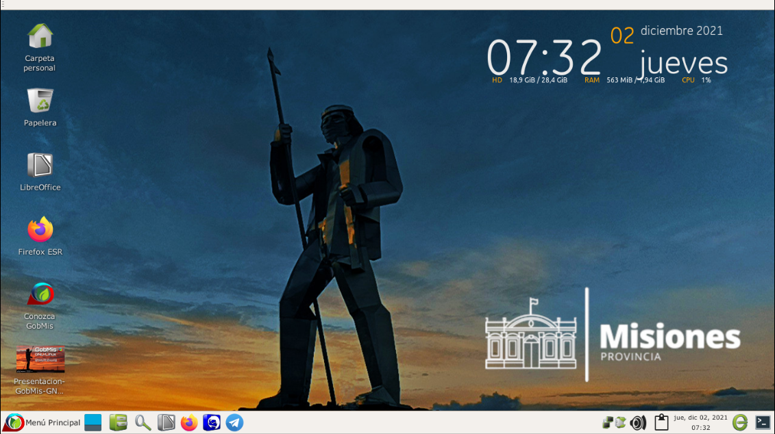
Task: Open the Thunderbird mail launcher in taskbar
Action: click(212, 422)
